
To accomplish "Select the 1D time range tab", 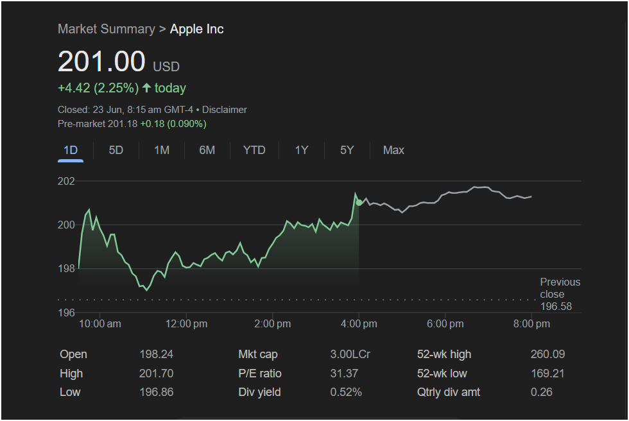I will tap(71, 150).
